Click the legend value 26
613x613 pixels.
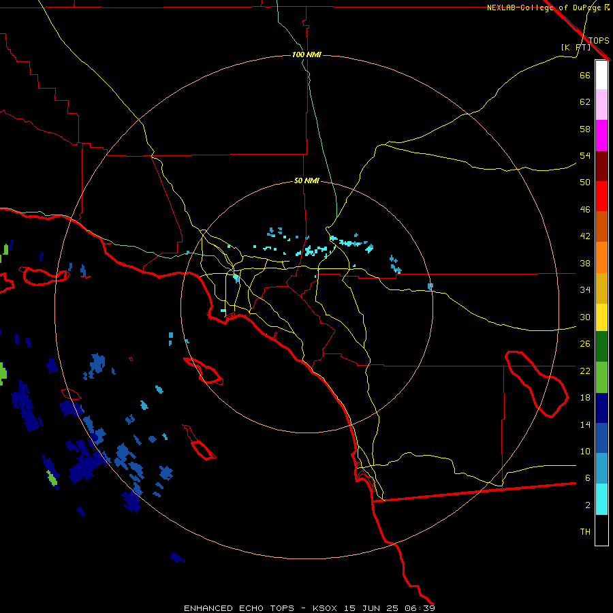point(585,344)
